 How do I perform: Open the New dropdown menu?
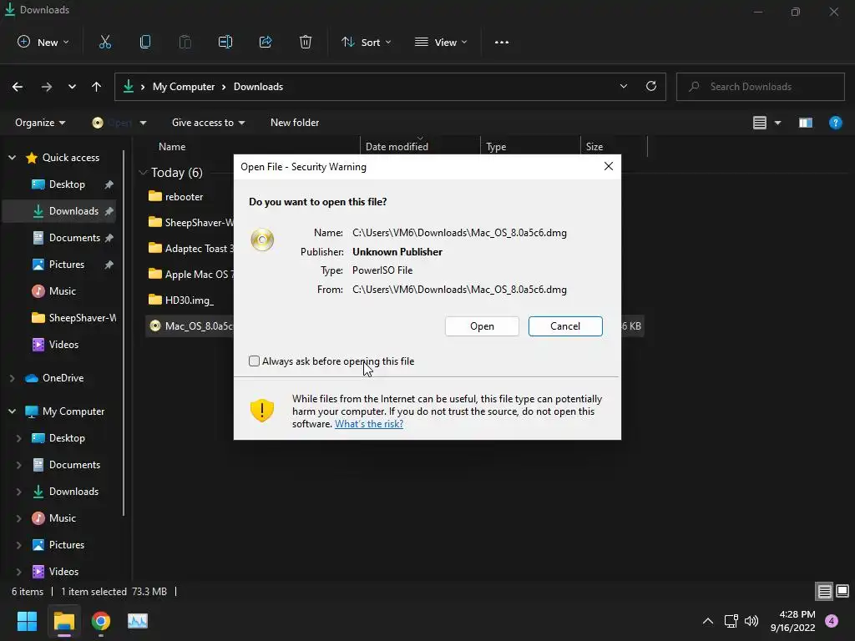pyautogui.click(x=43, y=42)
